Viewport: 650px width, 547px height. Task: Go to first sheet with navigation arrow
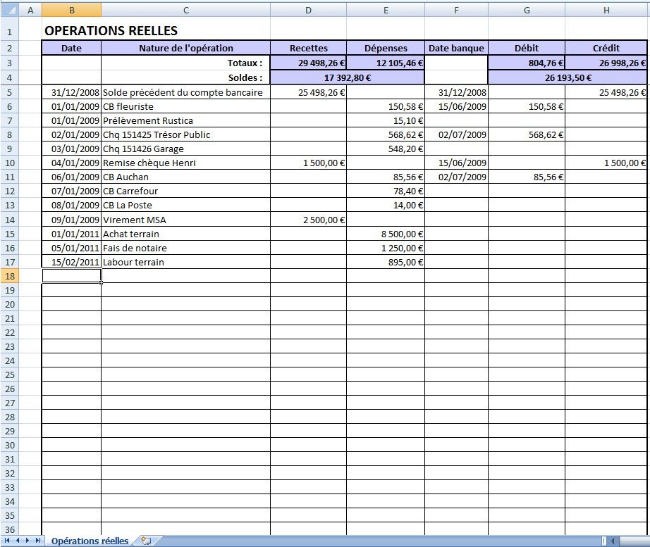(7, 541)
